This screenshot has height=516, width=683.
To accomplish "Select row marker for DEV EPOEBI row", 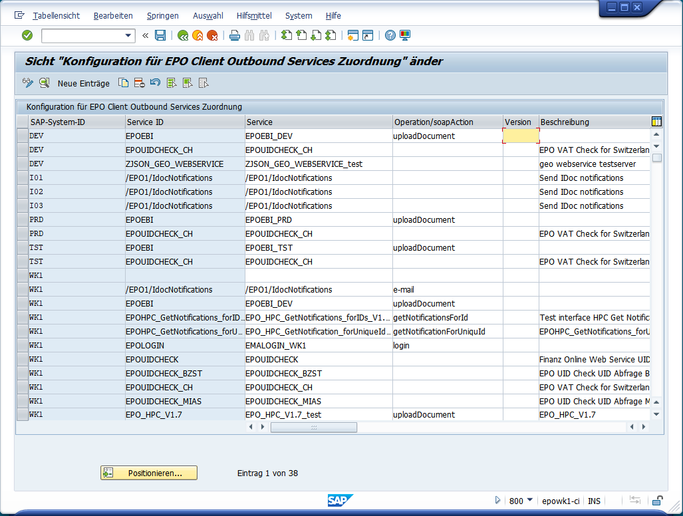I will tap(22, 136).
